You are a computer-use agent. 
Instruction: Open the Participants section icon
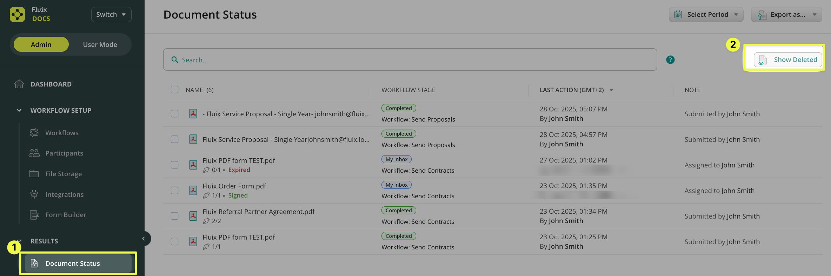[34, 153]
